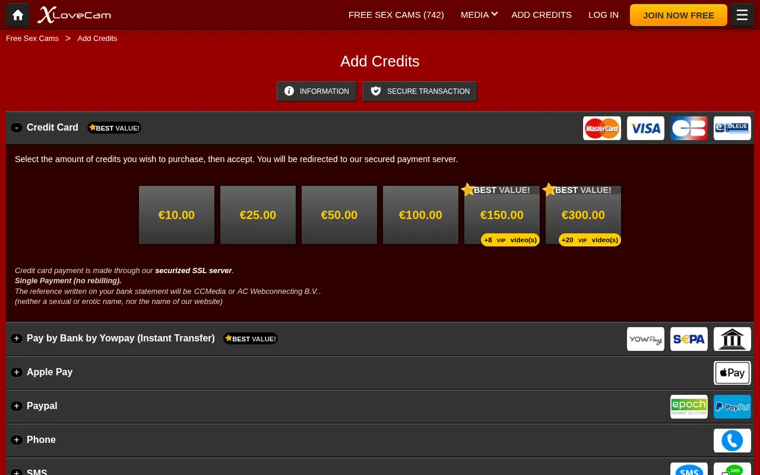The image size is (760, 475).
Task: Choose the €100.00 credit package
Action: coord(420,215)
